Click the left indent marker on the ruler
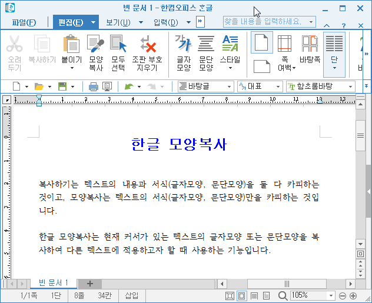 (x=39, y=101)
